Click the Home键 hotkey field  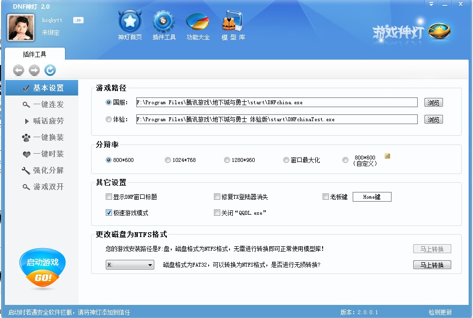(372, 197)
